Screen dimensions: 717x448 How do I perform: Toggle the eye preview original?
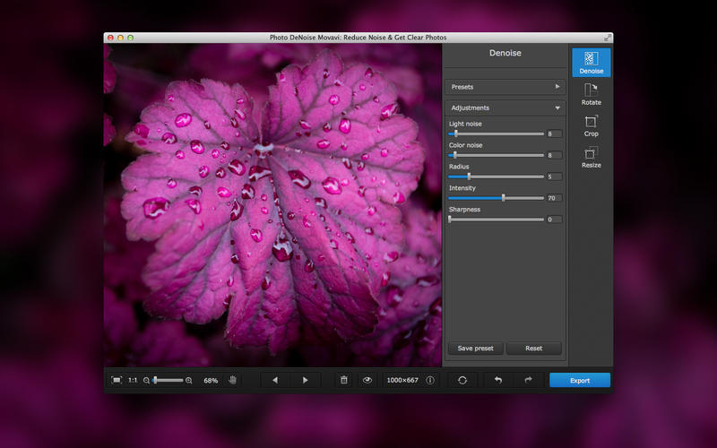pyautogui.click(x=367, y=380)
